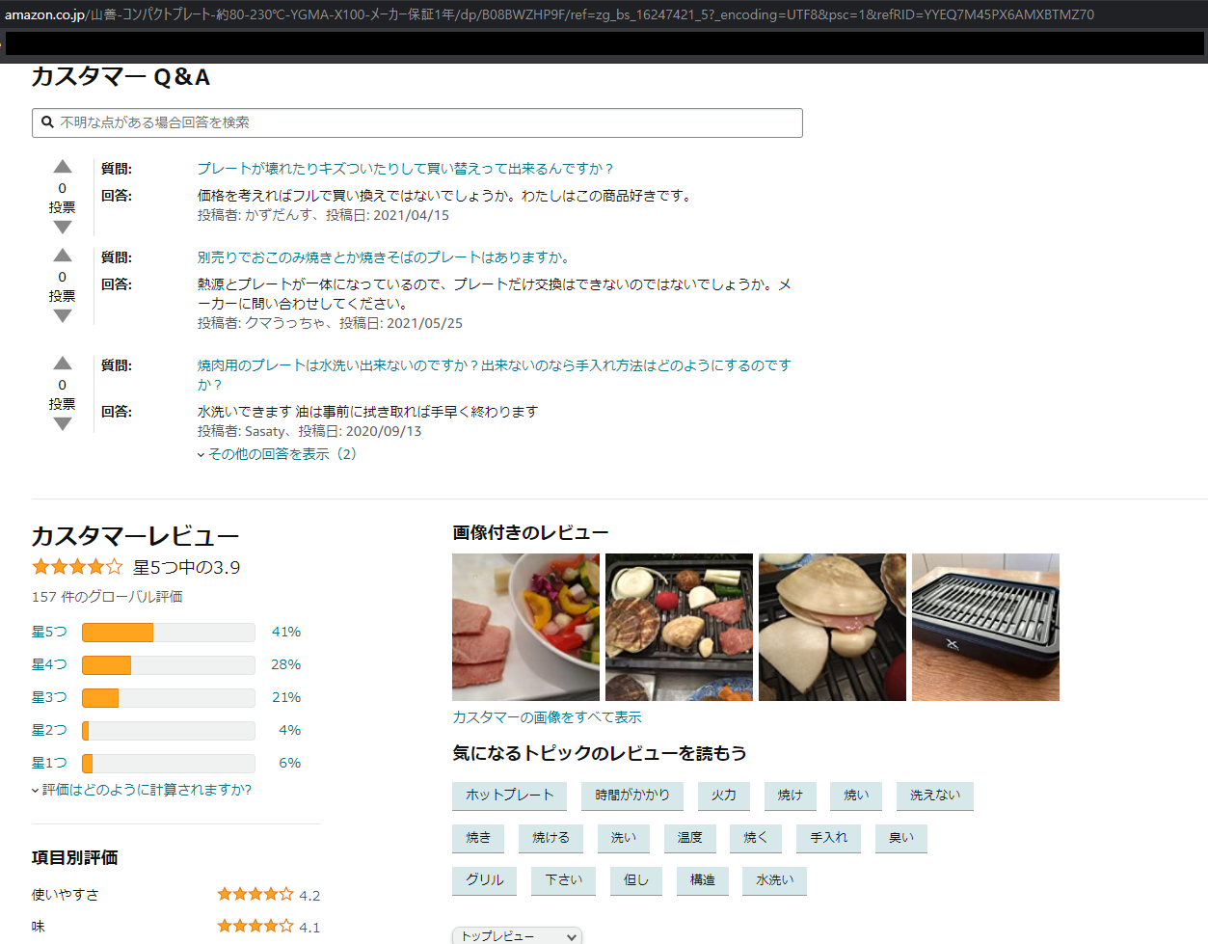Select the 焼け topic tag
Image resolution: width=1208 pixels, height=944 pixels.
pos(791,796)
